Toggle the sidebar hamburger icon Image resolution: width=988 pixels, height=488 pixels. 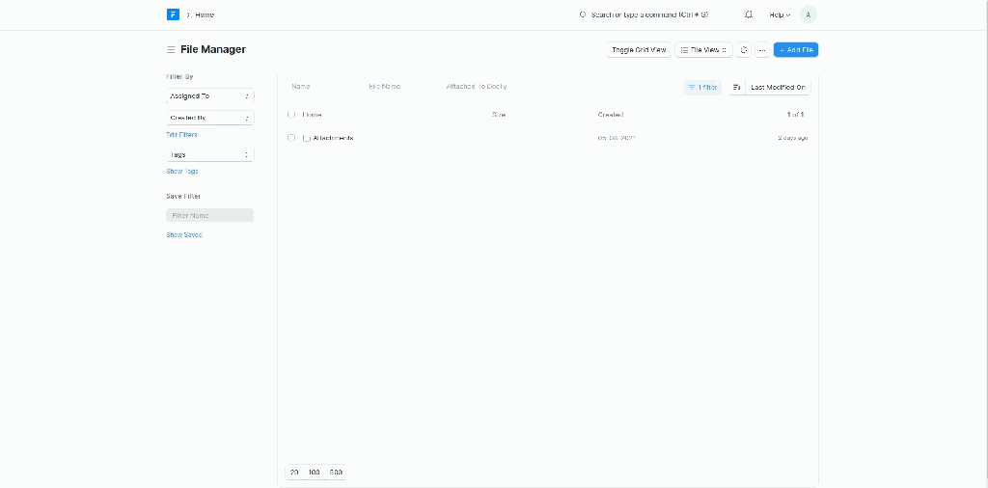point(171,50)
